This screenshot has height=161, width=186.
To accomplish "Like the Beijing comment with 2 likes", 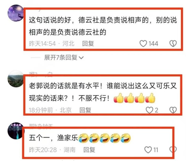I will (x=149, y=110).
